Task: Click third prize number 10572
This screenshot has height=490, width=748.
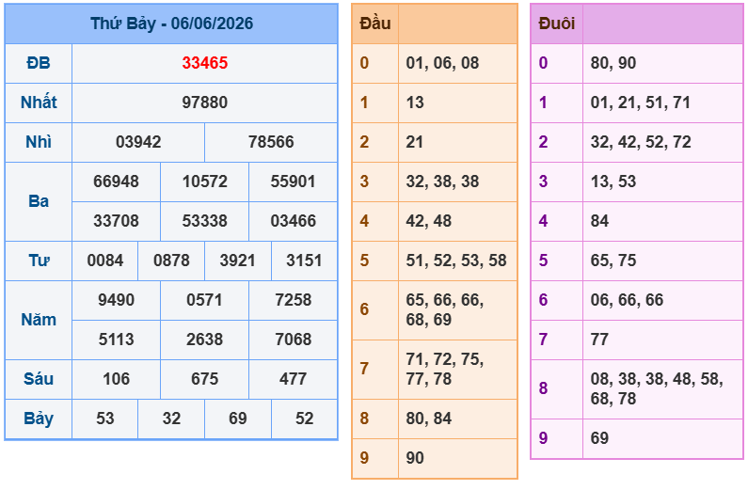Action: (205, 182)
